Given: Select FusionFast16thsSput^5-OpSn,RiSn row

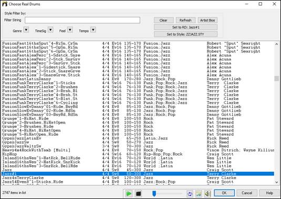Looking at the screenshot, I should pos(138,47).
